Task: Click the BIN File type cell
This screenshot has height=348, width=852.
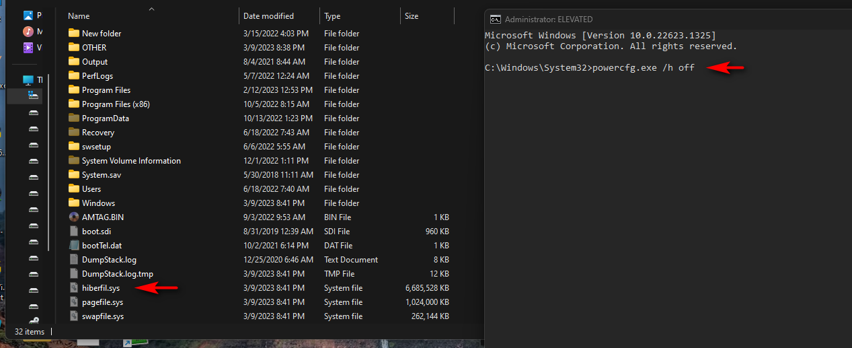Action: click(x=338, y=217)
